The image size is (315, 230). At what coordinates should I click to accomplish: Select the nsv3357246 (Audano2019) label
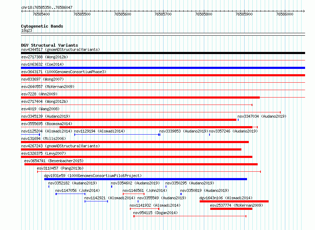pos(233,131)
